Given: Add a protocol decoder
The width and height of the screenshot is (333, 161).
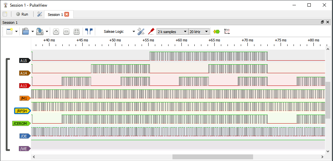Looking at the screenshot, I should (216, 31).
